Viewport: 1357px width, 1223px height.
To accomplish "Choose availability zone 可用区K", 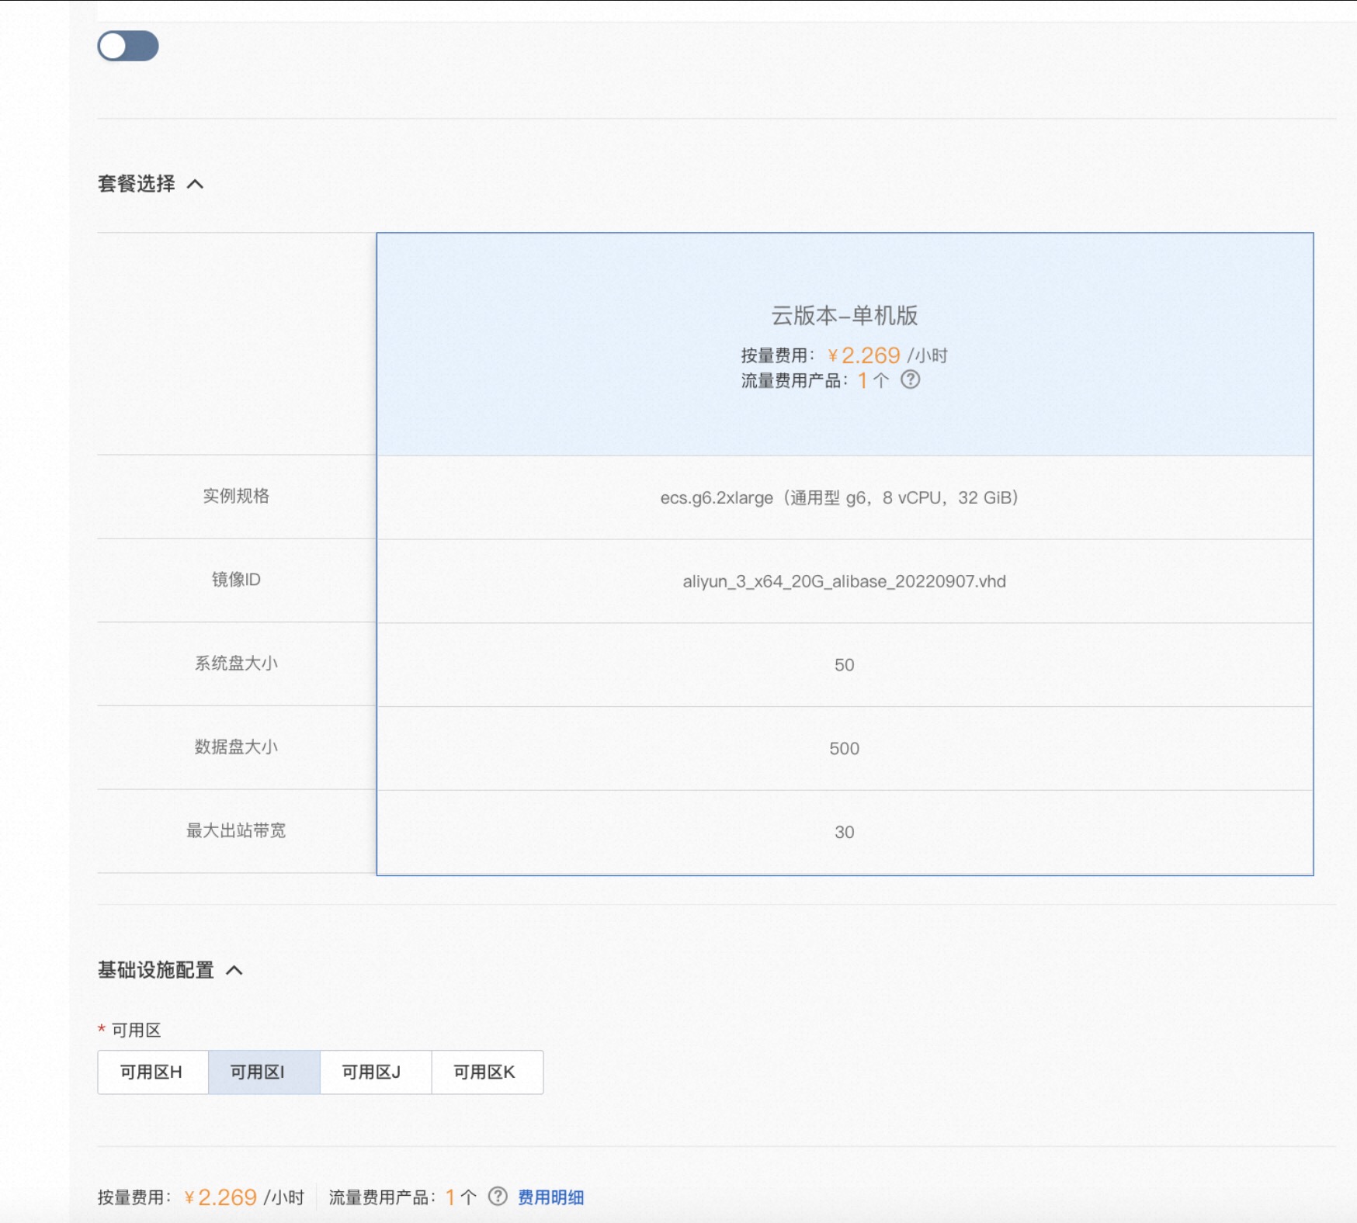I will pyautogui.click(x=487, y=1072).
